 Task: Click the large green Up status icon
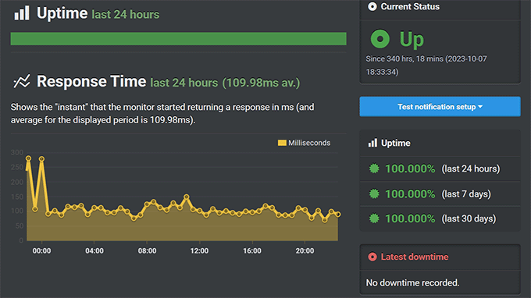(x=380, y=38)
